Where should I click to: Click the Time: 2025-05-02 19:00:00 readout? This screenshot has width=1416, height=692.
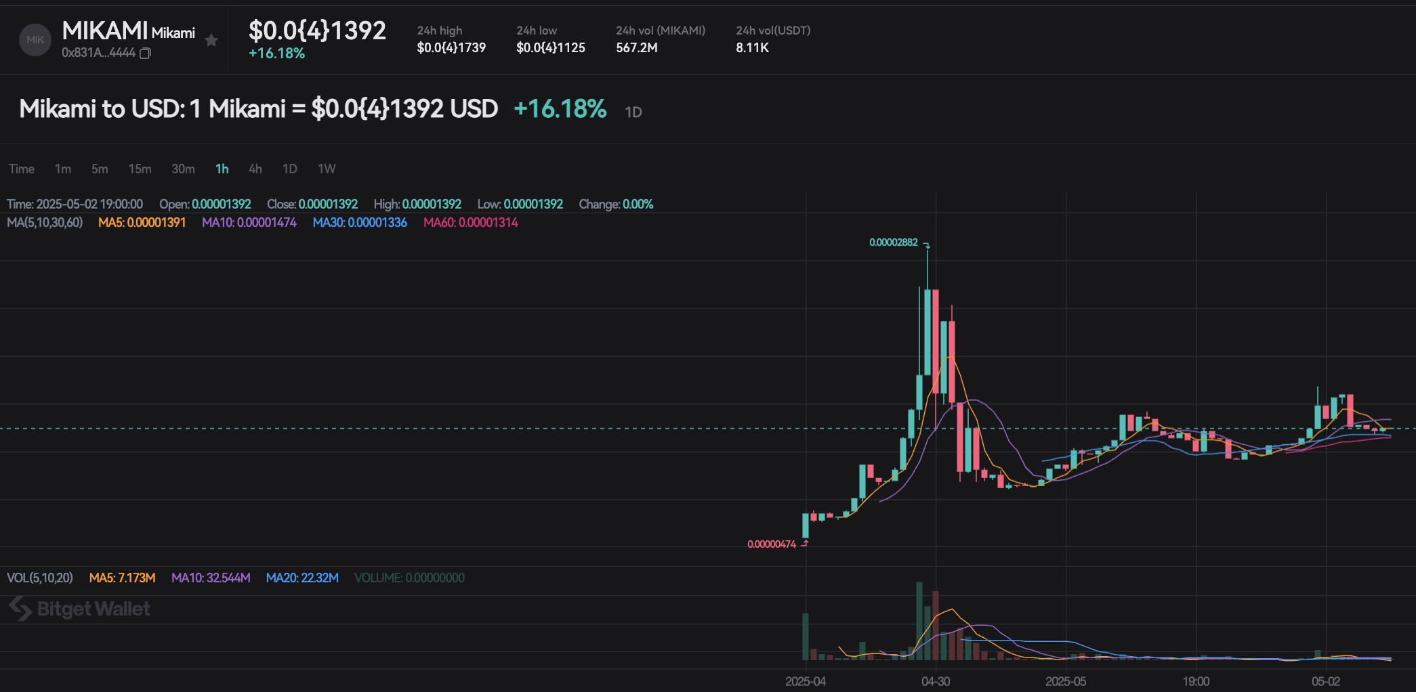pyautogui.click(x=75, y=204)
